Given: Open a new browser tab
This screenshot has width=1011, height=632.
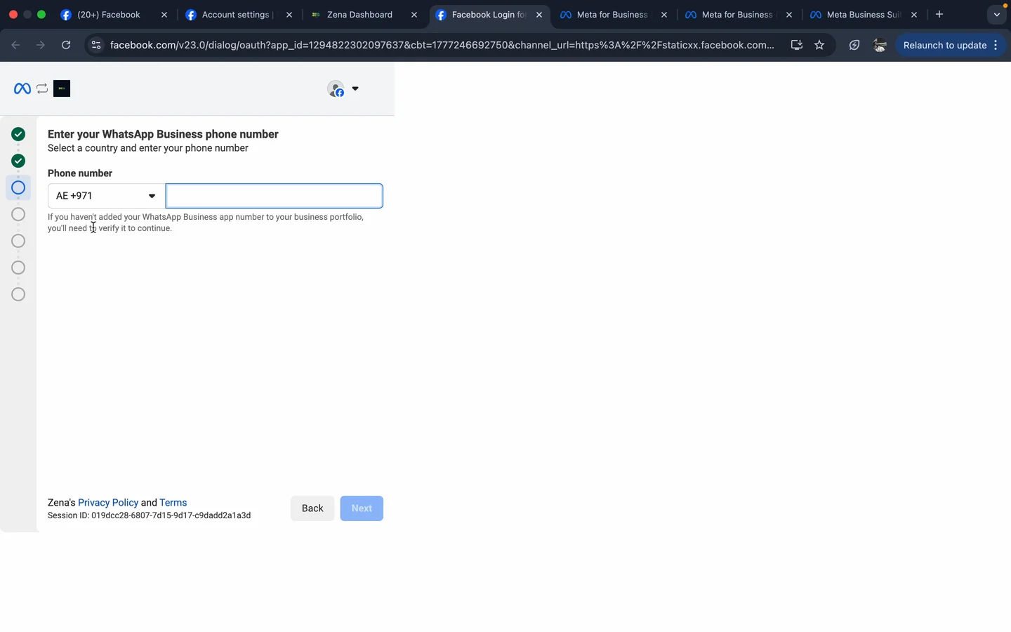Looking at the screenshot, I should coord(939,14).
